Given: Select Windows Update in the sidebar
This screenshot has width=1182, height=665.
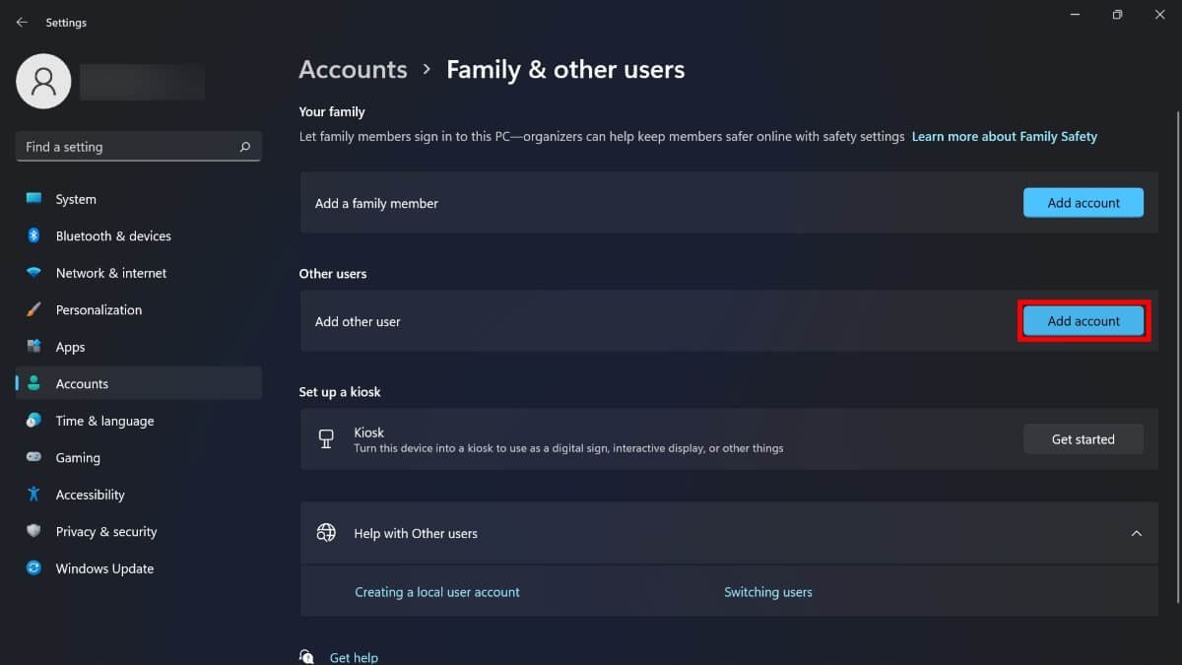Looking at the screenshot, I should (x=103, y=568).
